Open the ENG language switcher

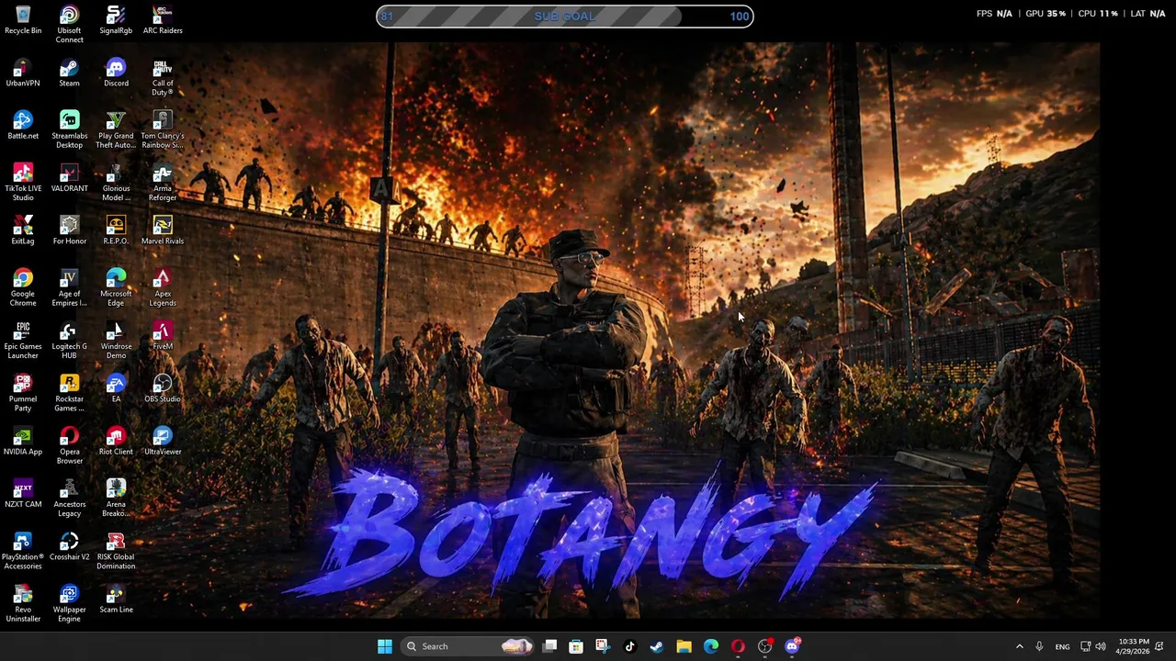(x=1062, y=646)
